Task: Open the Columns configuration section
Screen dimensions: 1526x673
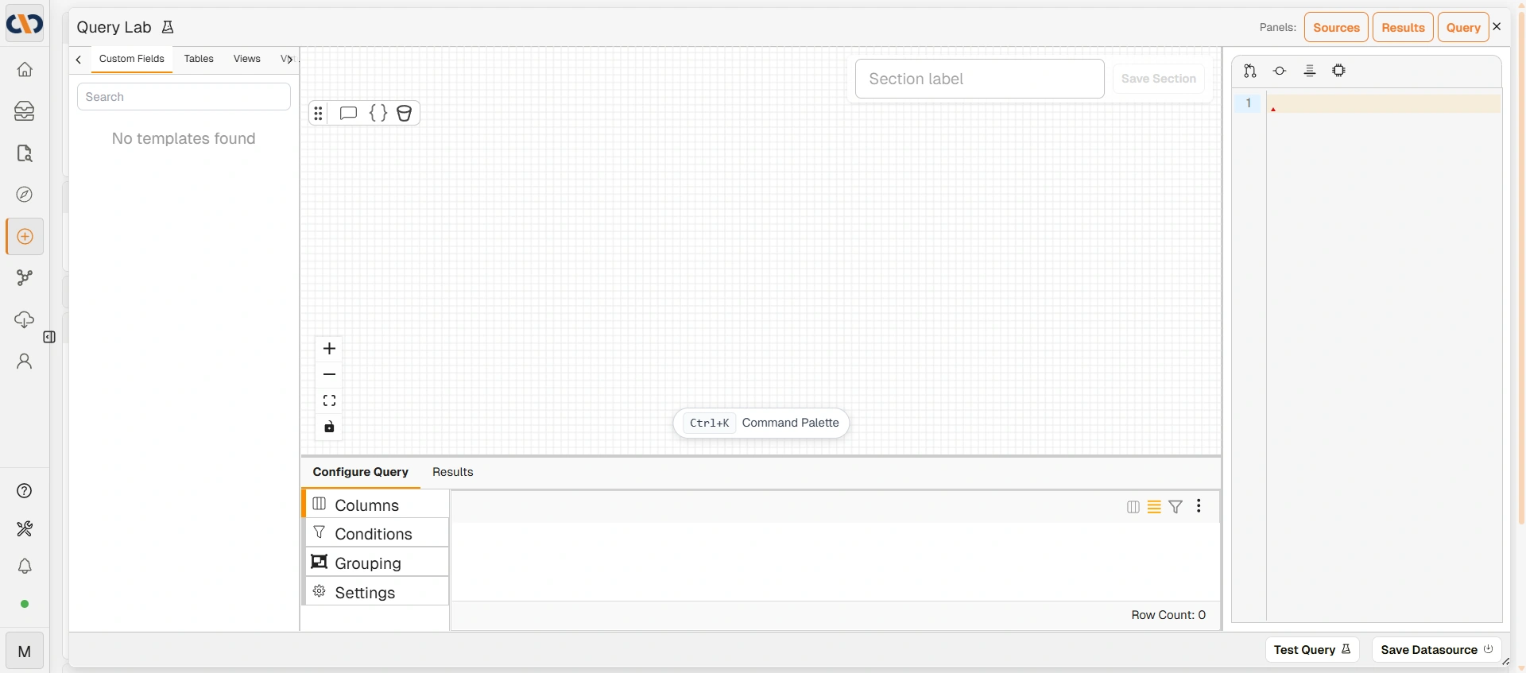Action: coord(376,505)
